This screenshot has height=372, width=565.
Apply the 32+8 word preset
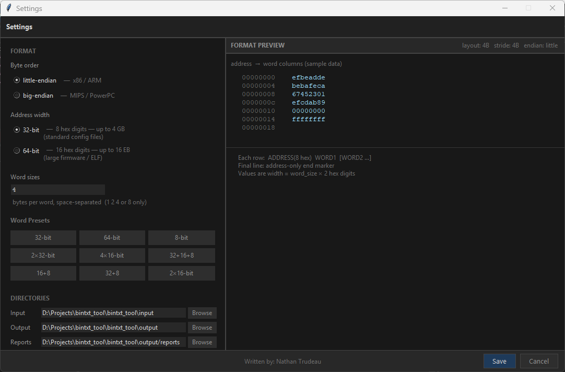click(x=112, y=273)
